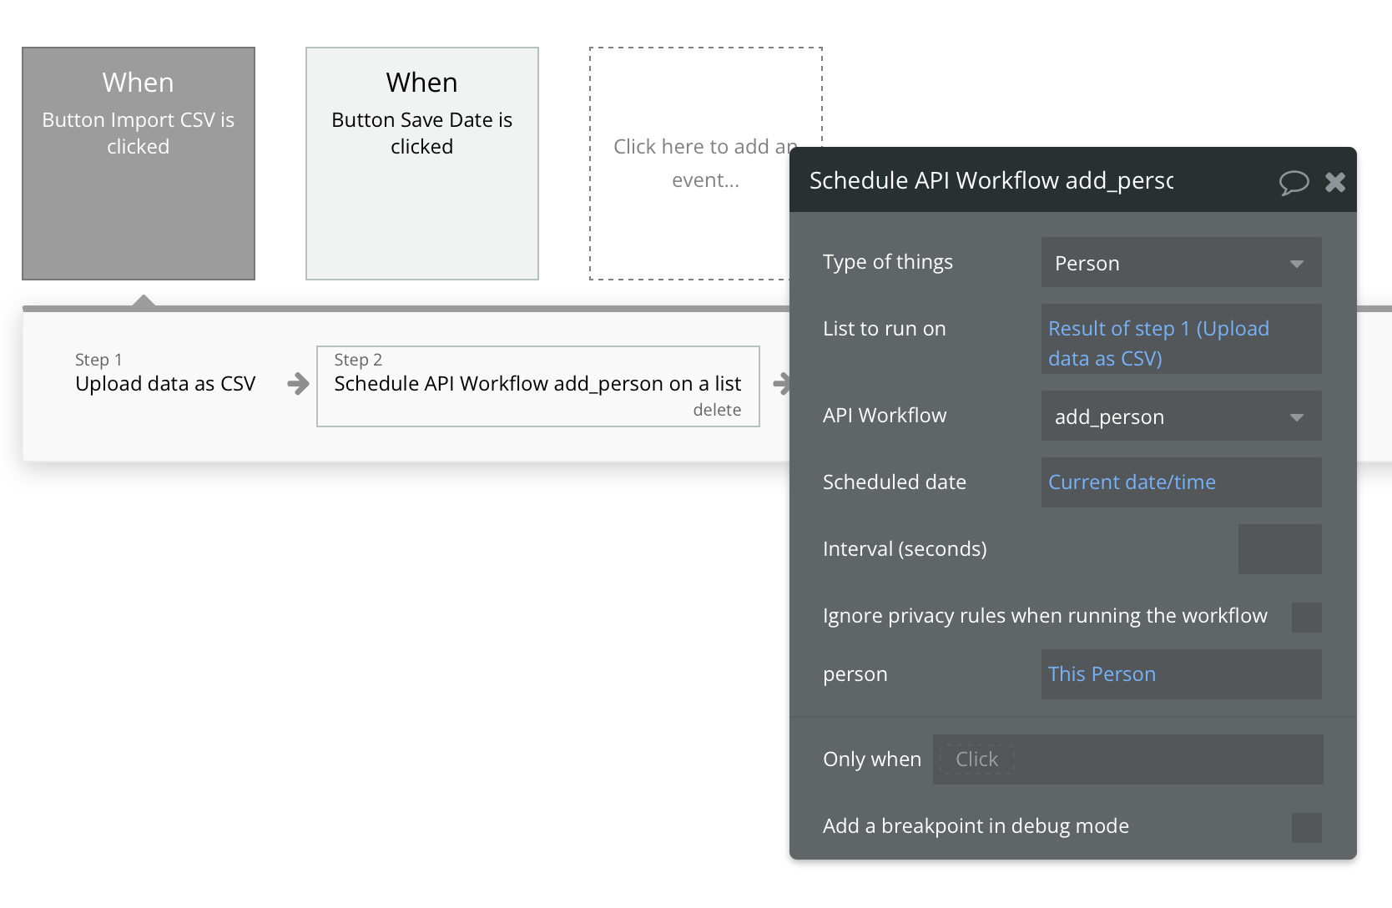Expand the API Workflow add_person dropdown
The image size is (1392, 908).
coord(1181,416)
